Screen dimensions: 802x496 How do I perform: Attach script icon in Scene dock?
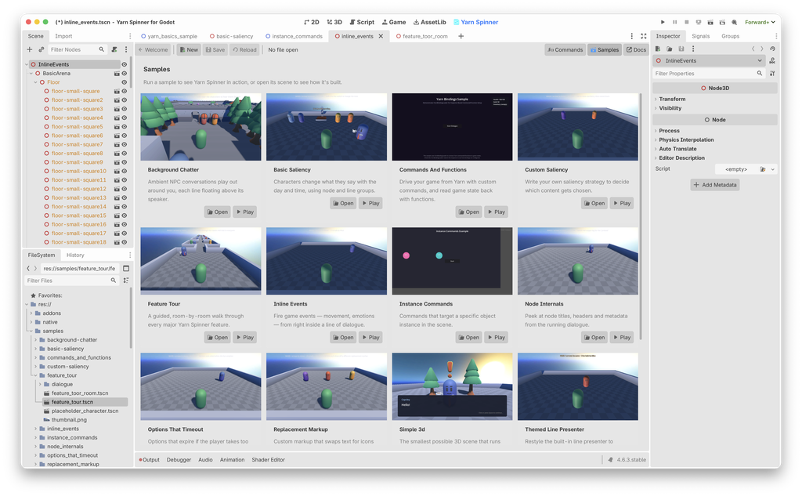pyautogui.click(x=114, y=49)
